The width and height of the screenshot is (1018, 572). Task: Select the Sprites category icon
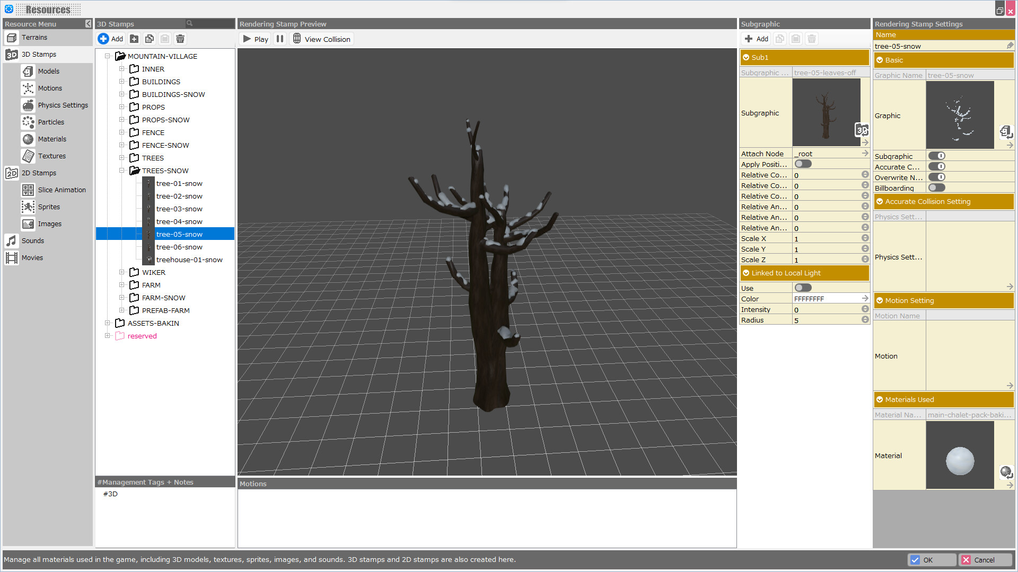(x=28, y=207)
